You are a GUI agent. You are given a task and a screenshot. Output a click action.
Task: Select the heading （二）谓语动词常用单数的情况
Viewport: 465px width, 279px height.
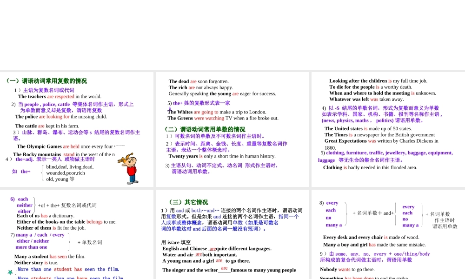(x=204, y=129)
